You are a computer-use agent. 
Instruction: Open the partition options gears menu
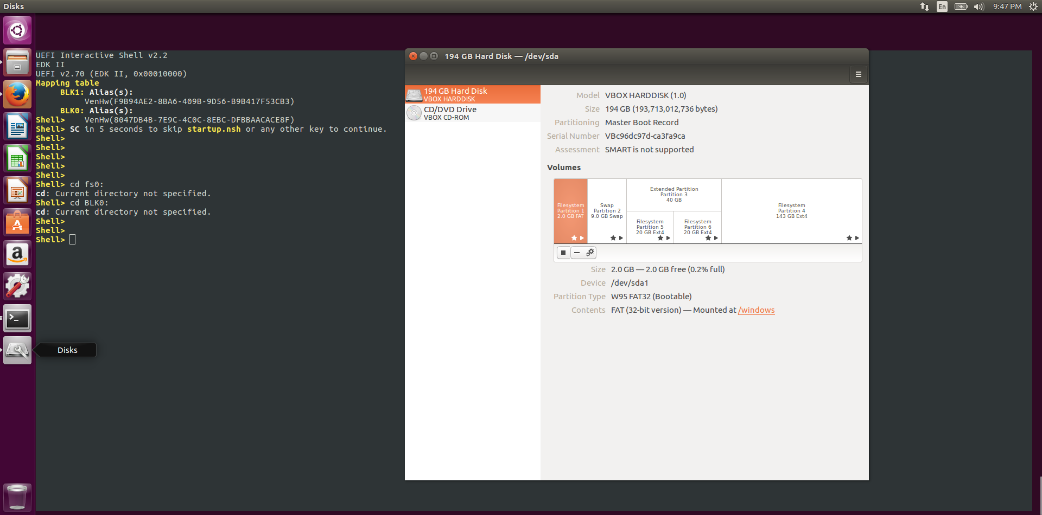point(590,253)
